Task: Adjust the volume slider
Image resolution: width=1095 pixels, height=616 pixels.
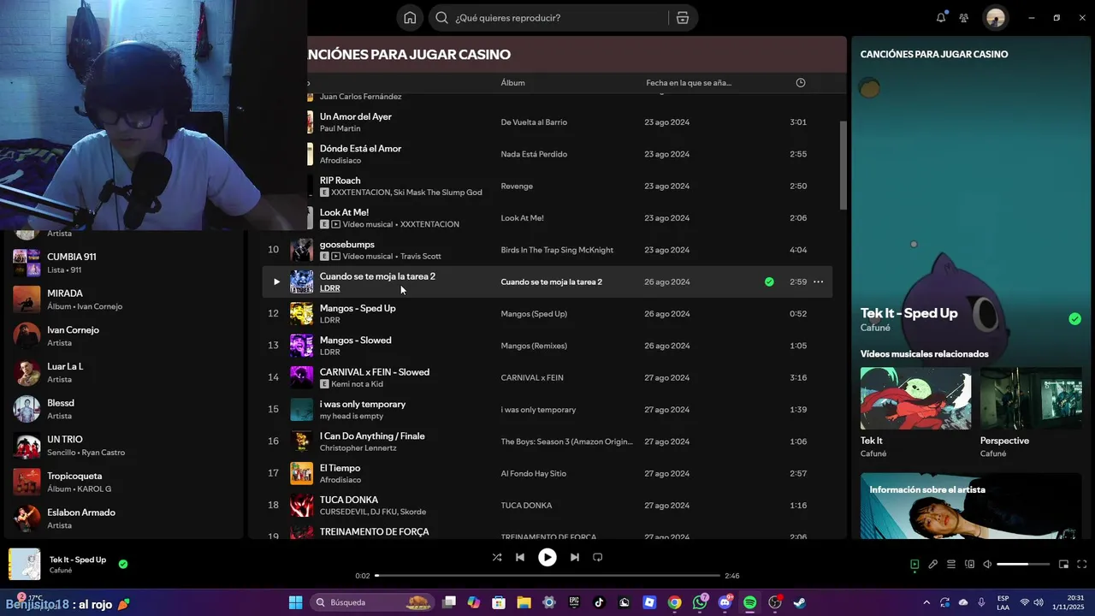Action: click(1023, 565)
